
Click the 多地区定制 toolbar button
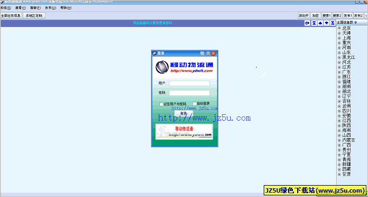click(x=34, y=16)
